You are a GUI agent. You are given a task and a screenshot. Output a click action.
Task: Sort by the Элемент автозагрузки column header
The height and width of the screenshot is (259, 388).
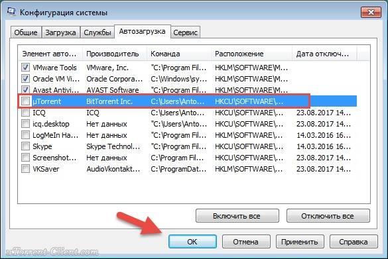pos(50,54)
